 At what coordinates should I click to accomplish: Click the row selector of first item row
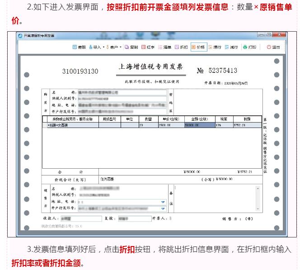pos(45,125)
